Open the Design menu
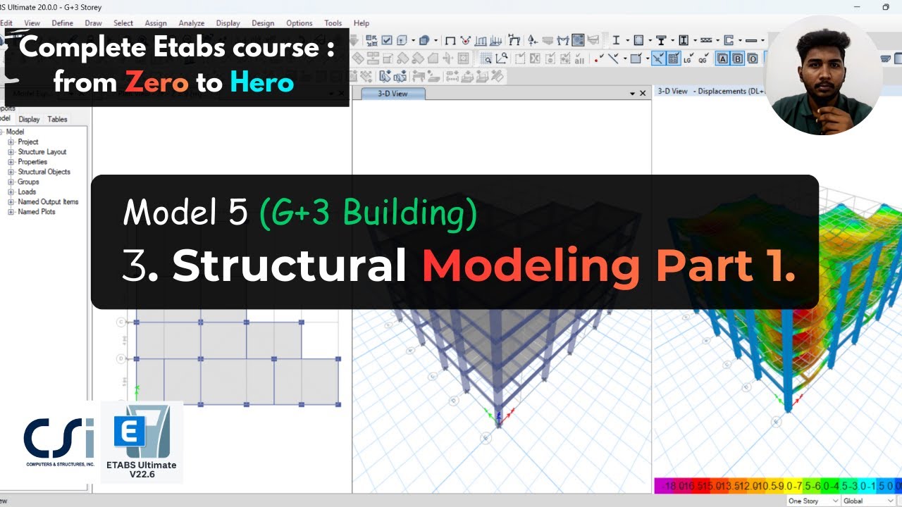Screen dimensions: 902x507 [263, 23]
